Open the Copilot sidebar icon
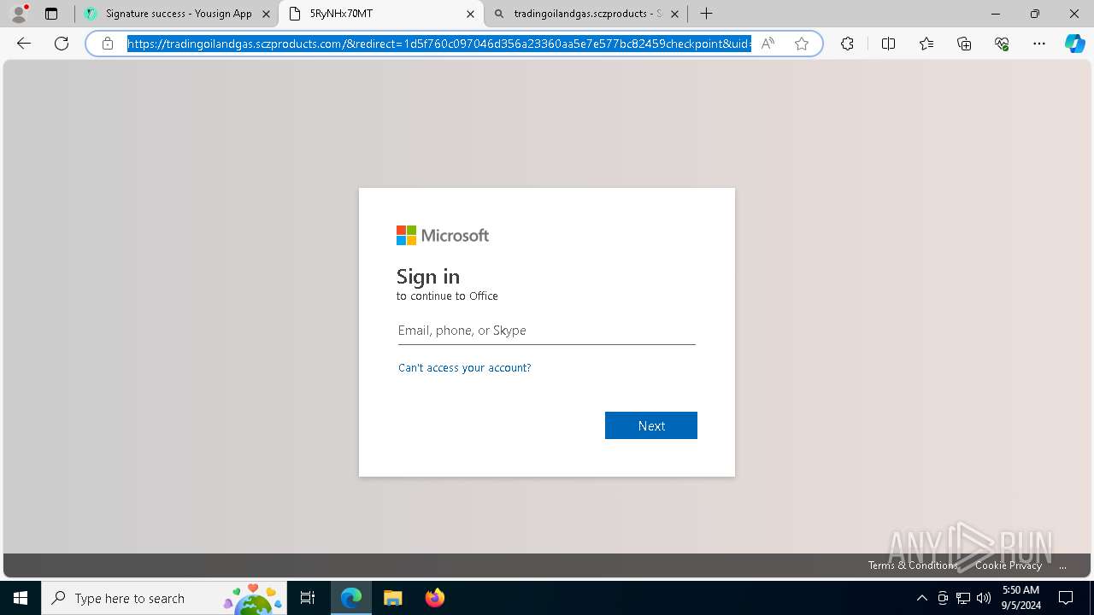 click(1074, 44)
